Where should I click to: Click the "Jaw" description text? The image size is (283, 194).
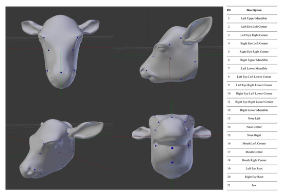254,185
